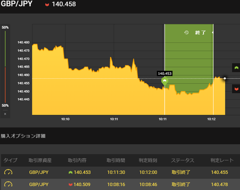Click the 判定レート column header
The height and width of the screenshot is (190, 240).
222,160
